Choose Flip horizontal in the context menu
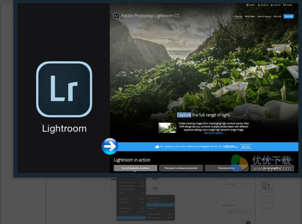 point(131,208)
